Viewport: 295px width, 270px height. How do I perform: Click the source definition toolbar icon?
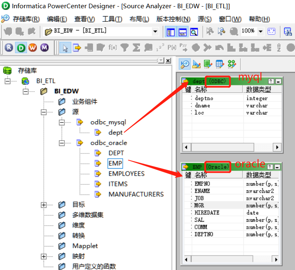77,48
